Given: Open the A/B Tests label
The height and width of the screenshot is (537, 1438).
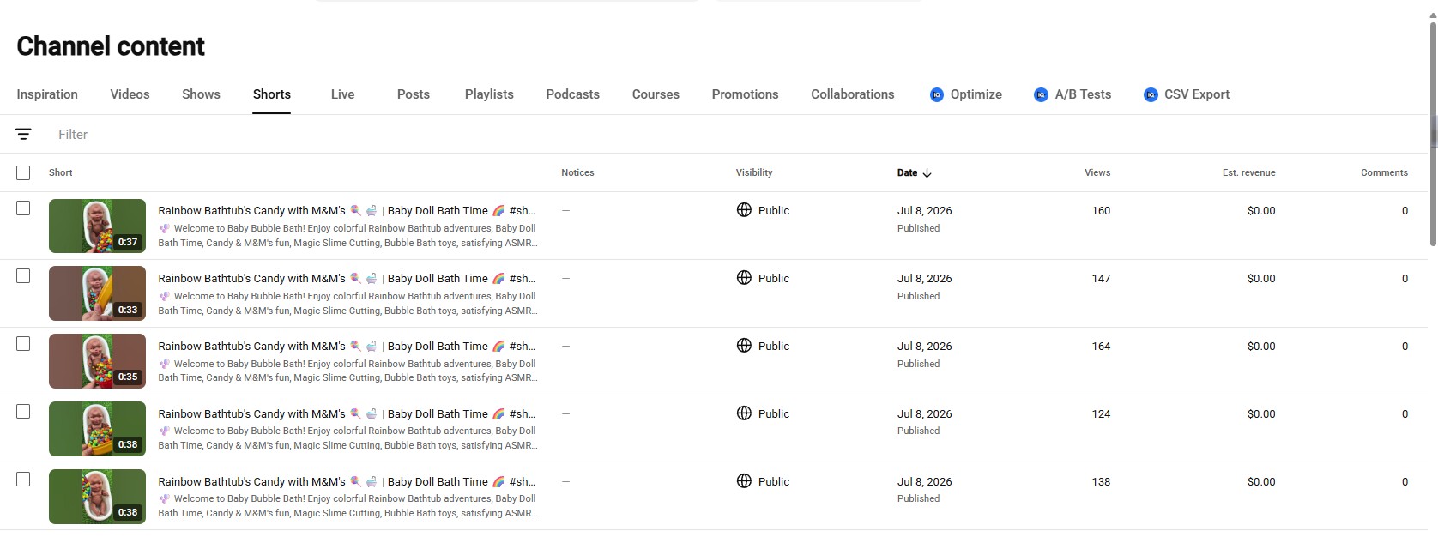Looking at the screenshot, I should coord(1083,94).
